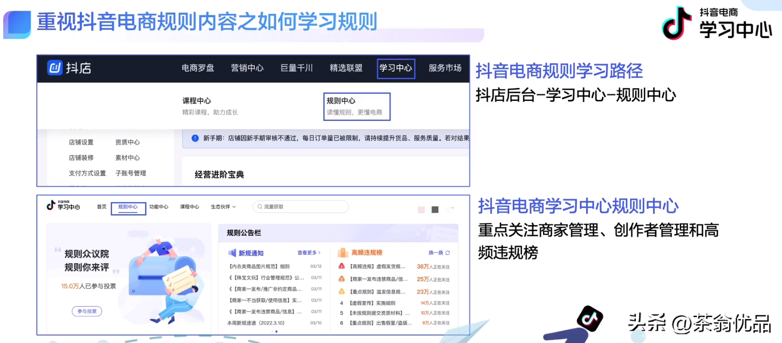The width and height of the screenshot is (782, 343).
Task: Click the rank 1 warning badge icon
Action: [342, 266]
